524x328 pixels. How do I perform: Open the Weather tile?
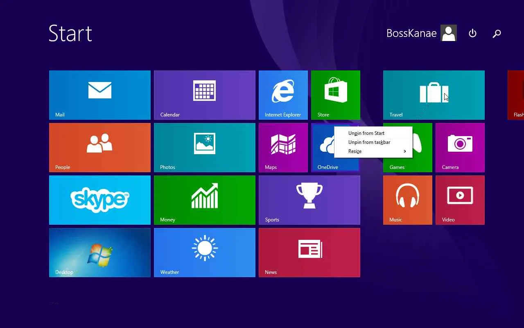[205, 253]
